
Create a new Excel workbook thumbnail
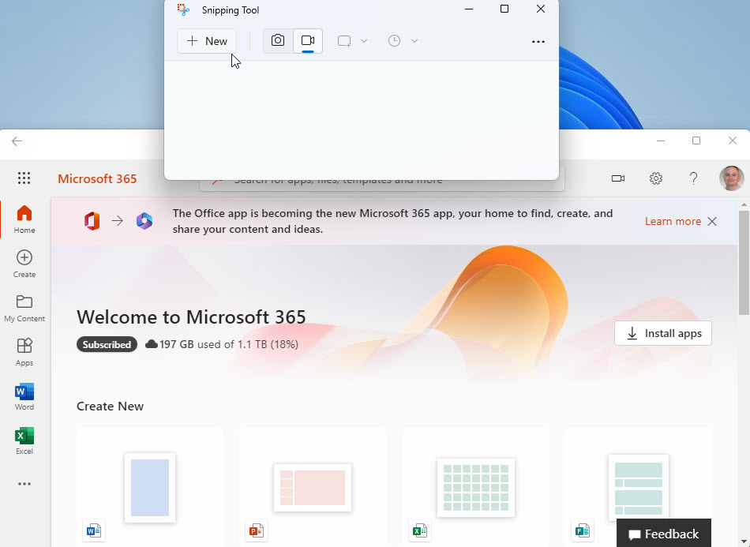click(476, 488)
